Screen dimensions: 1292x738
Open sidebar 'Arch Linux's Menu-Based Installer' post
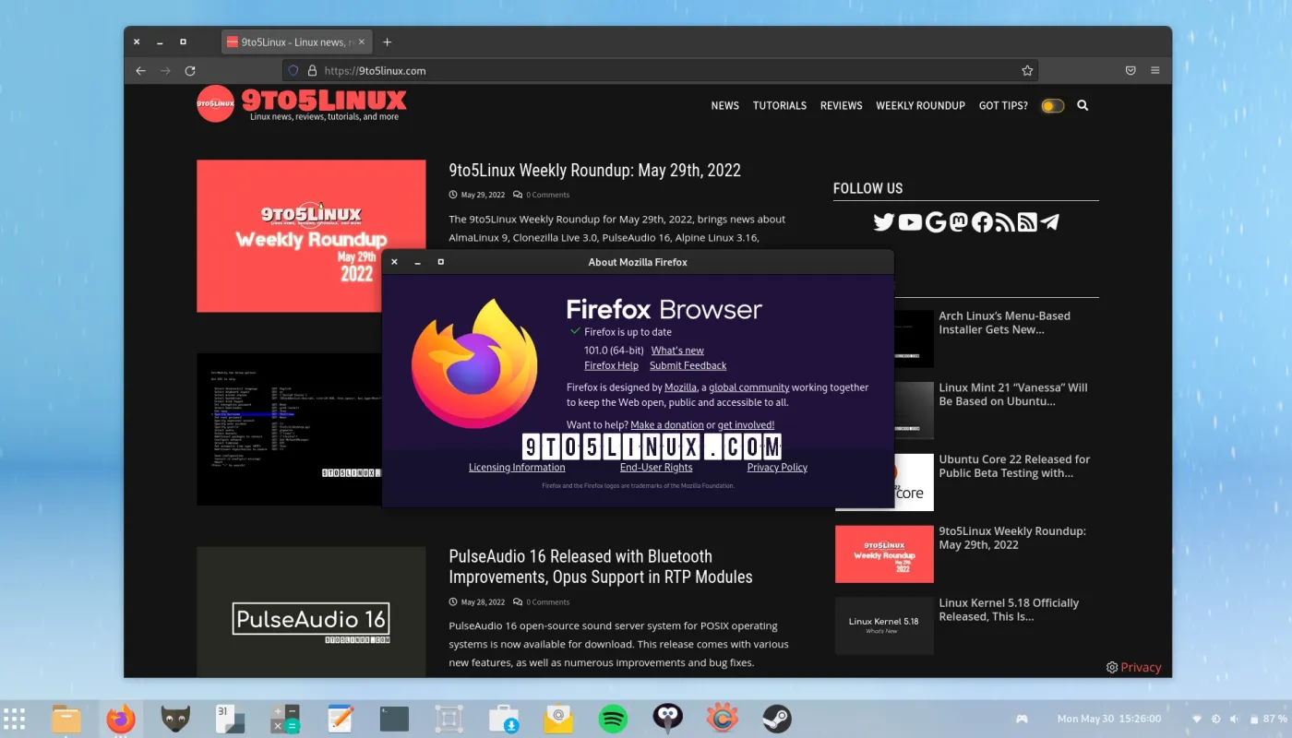click(1004, 323)
